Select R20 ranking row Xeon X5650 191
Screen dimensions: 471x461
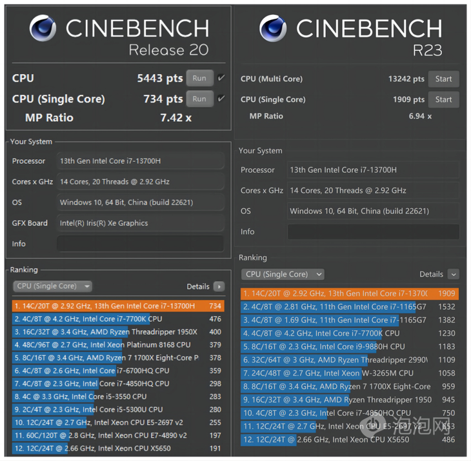pos(118,448)
